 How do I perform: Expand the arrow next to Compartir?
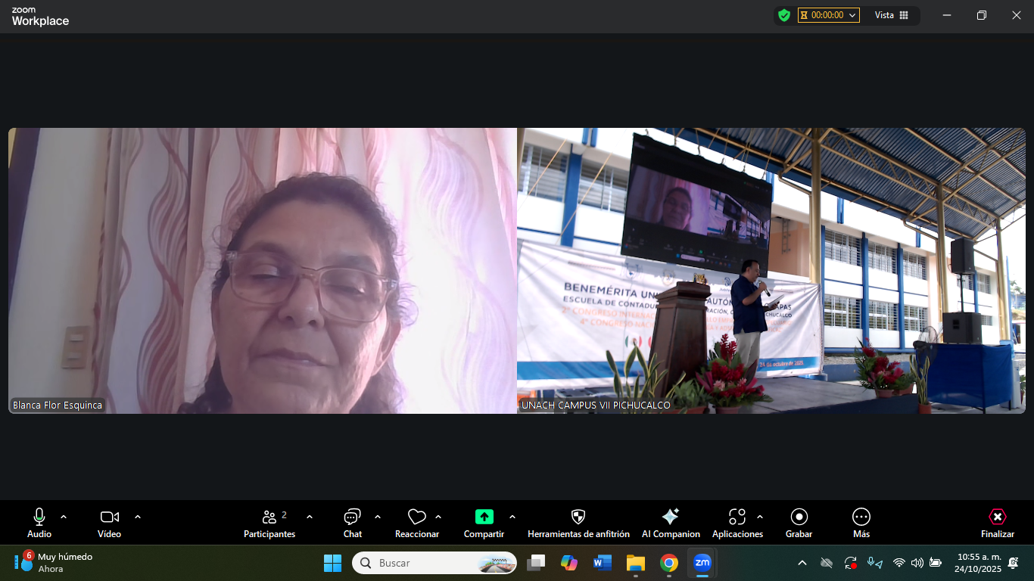pos(512,517)
